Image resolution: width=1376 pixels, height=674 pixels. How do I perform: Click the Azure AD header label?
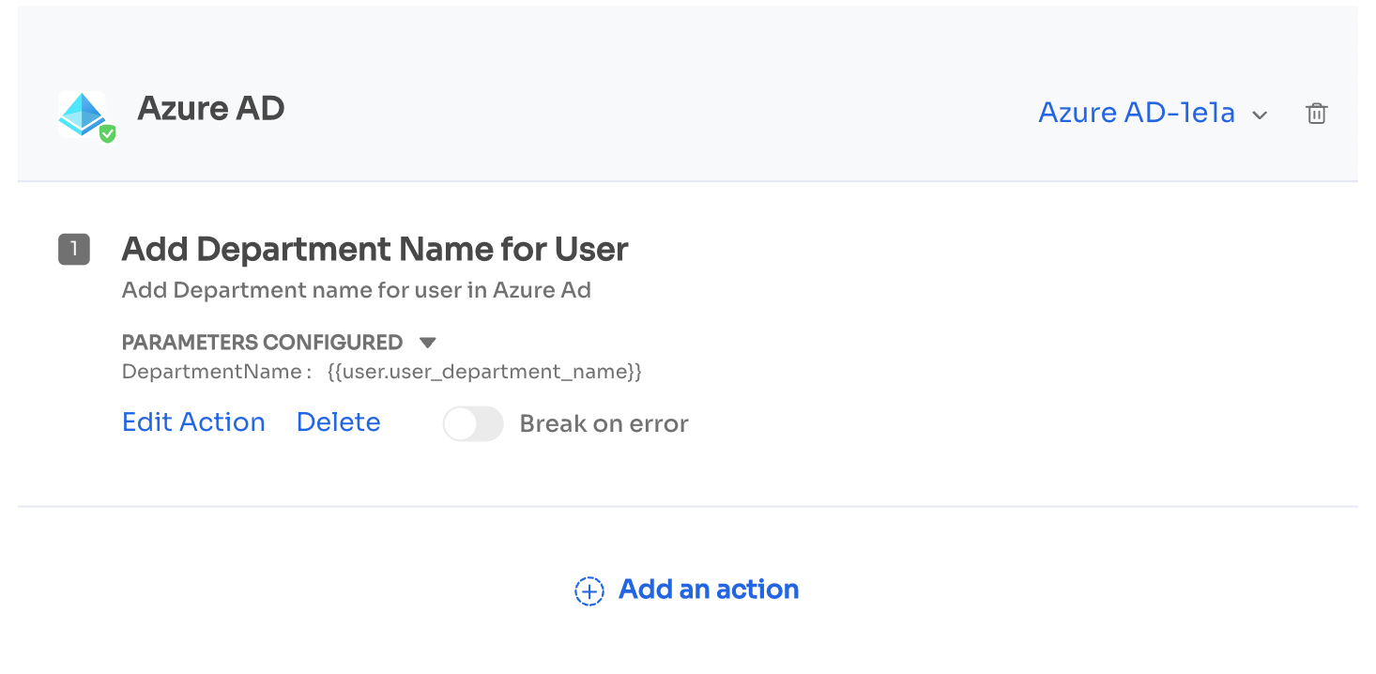pyautogui.click(x=210, y=108)
